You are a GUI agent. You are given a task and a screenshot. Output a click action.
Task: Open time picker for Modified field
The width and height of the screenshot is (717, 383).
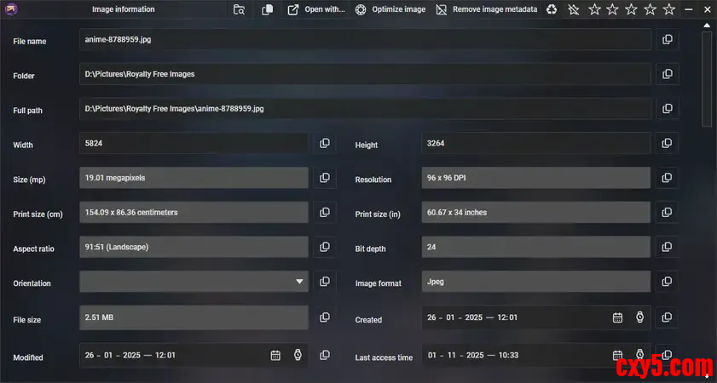tap(298, 355)
